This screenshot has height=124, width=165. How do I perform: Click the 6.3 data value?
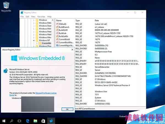click(96, 55)
